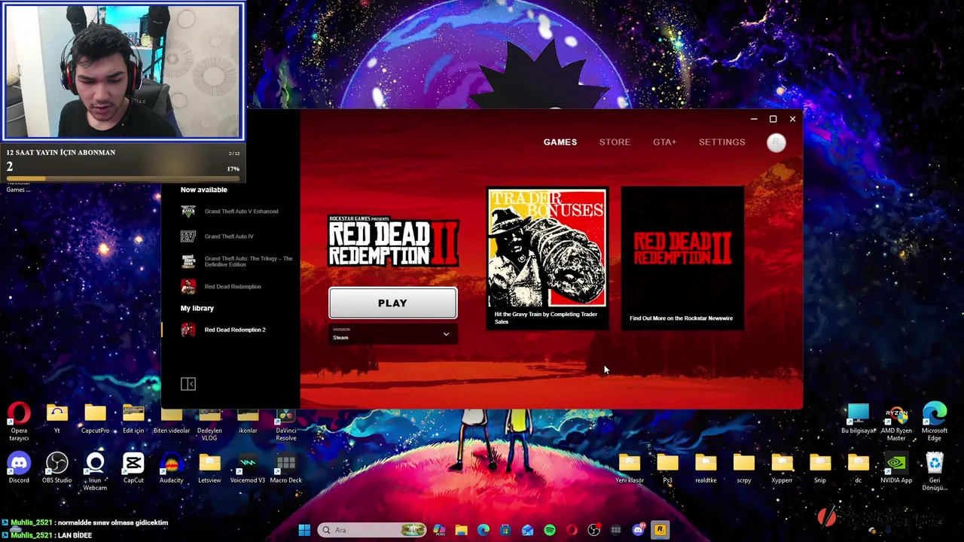The height and width of the screenshot is (542, 964).
Task: Click the taskbar Ara search box
Action: click(x=372, y=530)
